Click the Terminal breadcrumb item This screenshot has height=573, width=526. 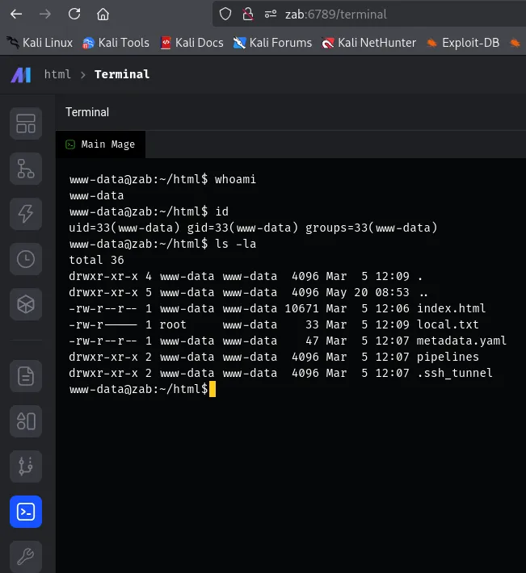click(122, 74)
